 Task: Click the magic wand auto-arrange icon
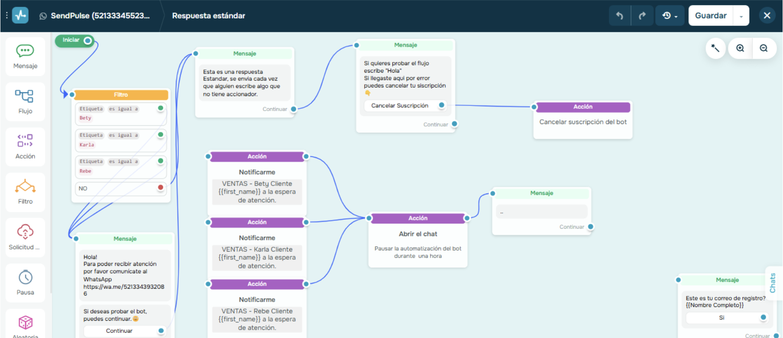point(715,48)
